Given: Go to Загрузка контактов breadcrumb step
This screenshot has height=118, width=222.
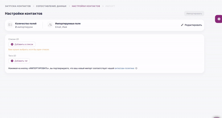Looking at the screenshot, I should pyautogui.click(x=18, y=6).
